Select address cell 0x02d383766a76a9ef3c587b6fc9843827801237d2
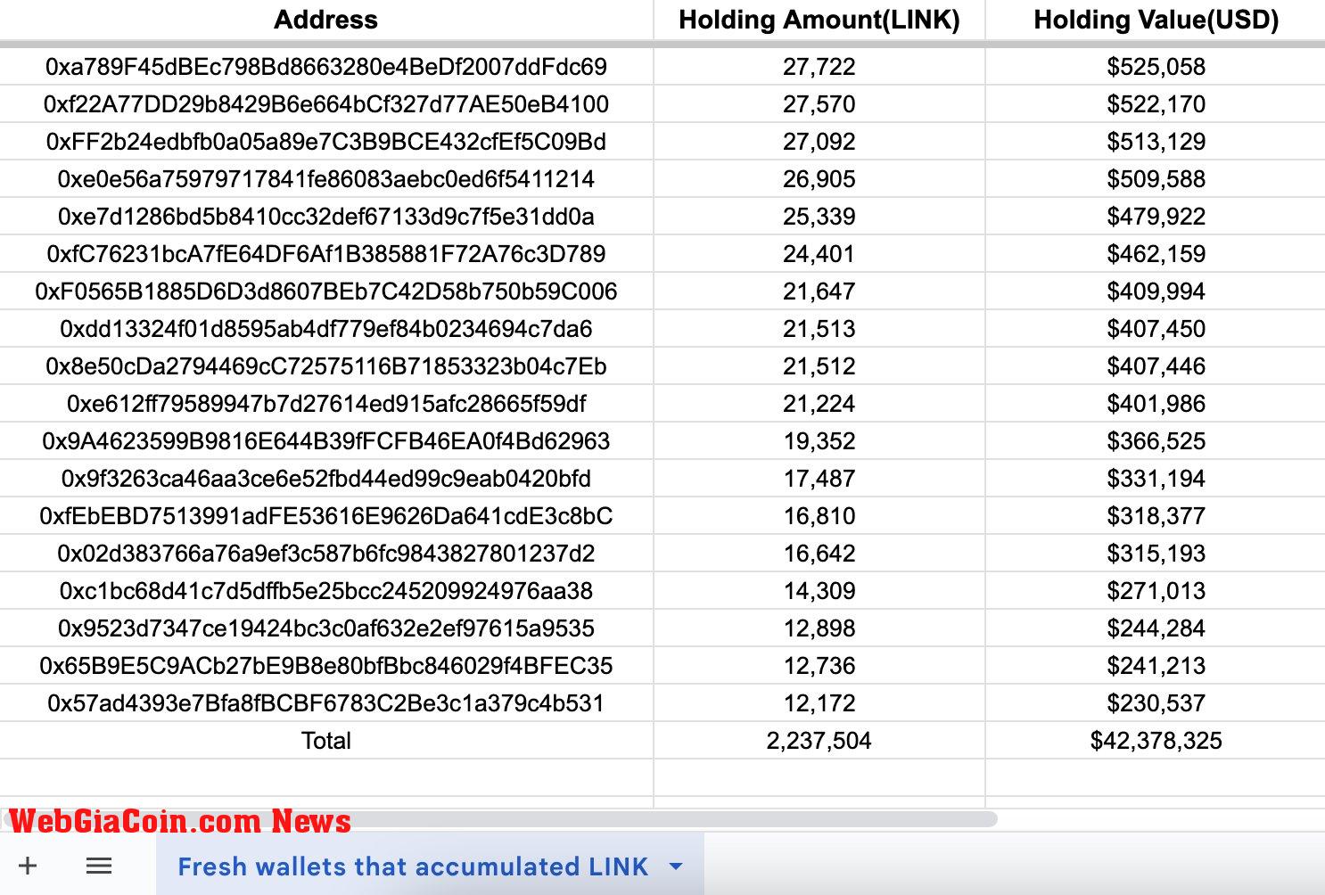Viewport: 1325px width, 895px height. 326,554
